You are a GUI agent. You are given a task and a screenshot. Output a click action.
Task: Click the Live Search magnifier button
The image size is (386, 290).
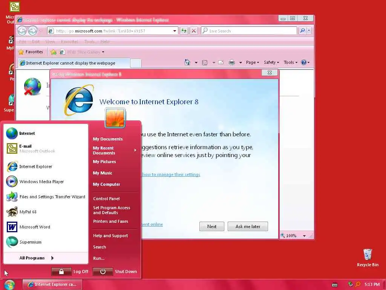point(302,31)
